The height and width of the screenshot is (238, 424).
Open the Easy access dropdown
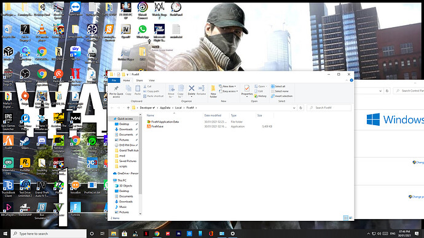(228, 91)
